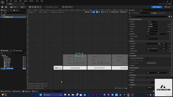Click in the widget name CanvasPanel field
The image size is (173, 97).
[x=139, y=13]
